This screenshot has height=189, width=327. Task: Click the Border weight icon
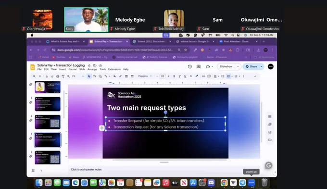click(126, 76)
